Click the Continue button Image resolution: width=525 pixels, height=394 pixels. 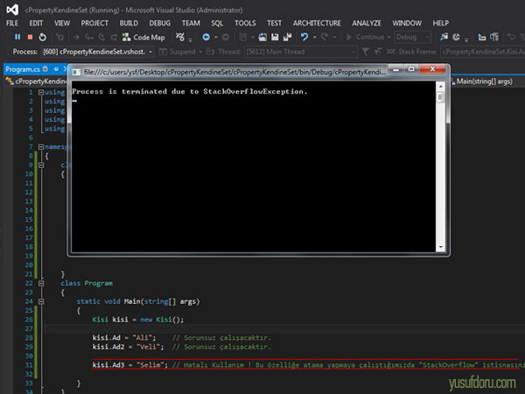[366, 37]
